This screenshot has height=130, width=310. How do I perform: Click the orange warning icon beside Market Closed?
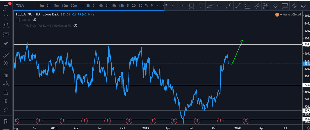pos(277,14)
